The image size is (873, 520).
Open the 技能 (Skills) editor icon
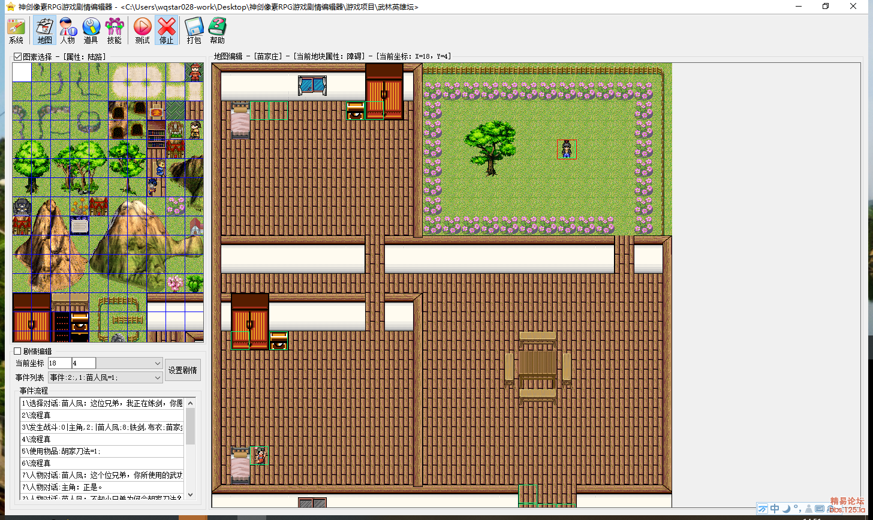click(x=114, y=31)
